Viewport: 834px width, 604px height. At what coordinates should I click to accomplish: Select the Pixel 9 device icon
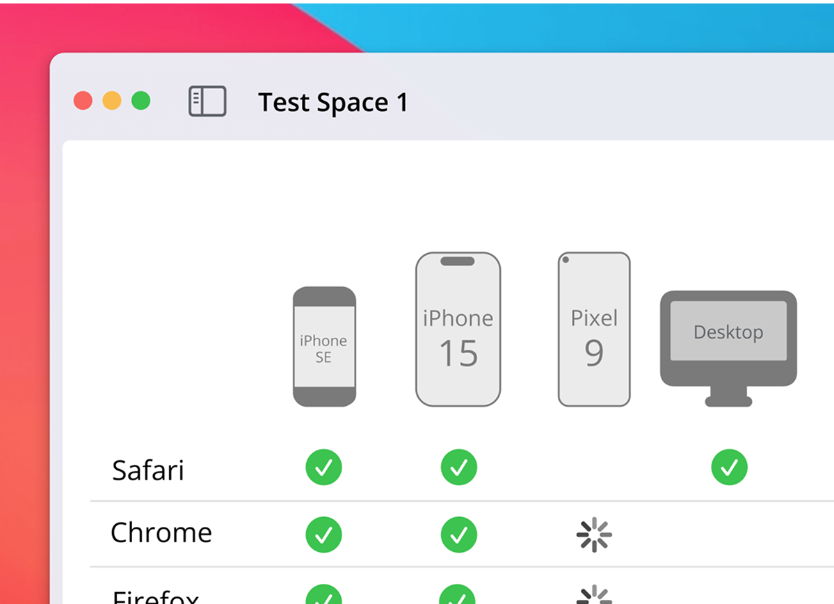(x=594, y=329)
